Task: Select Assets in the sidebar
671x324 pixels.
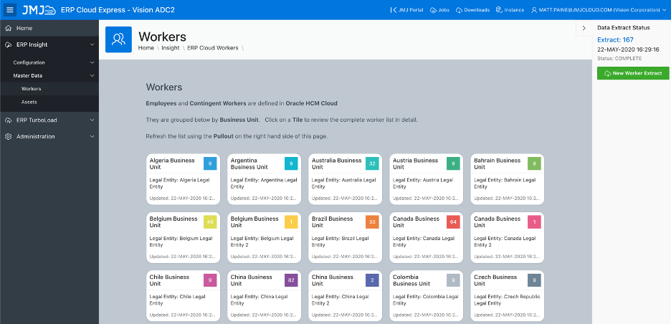Action: (29, 102)
